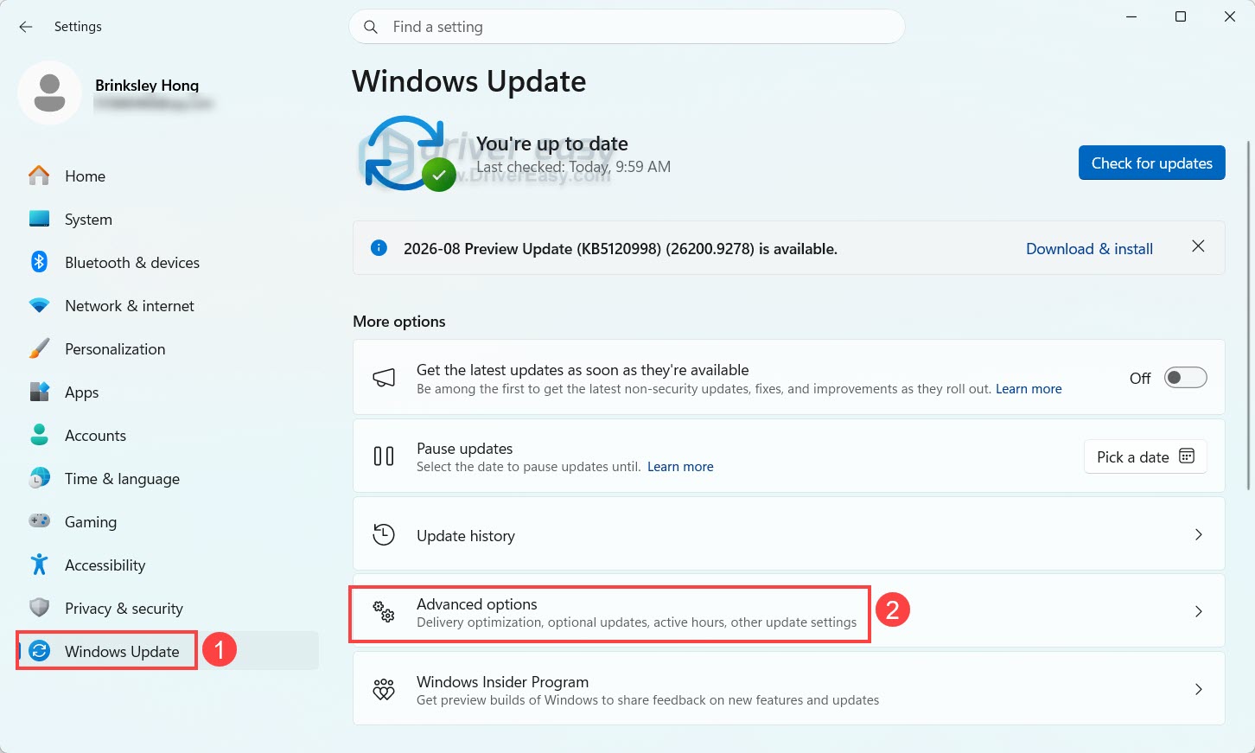This screenshot has width=1255, height=753.
Task: Click the Home house icon
Action: [x=39, y=175]
